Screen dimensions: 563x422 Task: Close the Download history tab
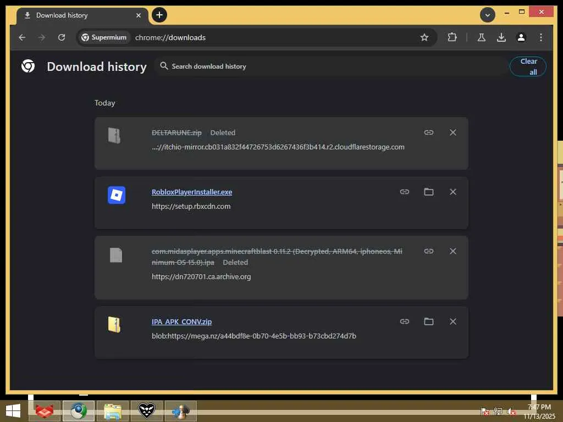pos(138,15)
